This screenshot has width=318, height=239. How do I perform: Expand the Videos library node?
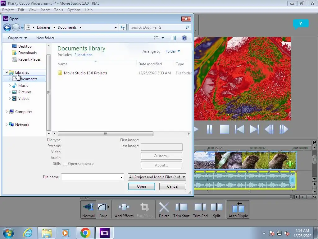[x=10, y=99]
